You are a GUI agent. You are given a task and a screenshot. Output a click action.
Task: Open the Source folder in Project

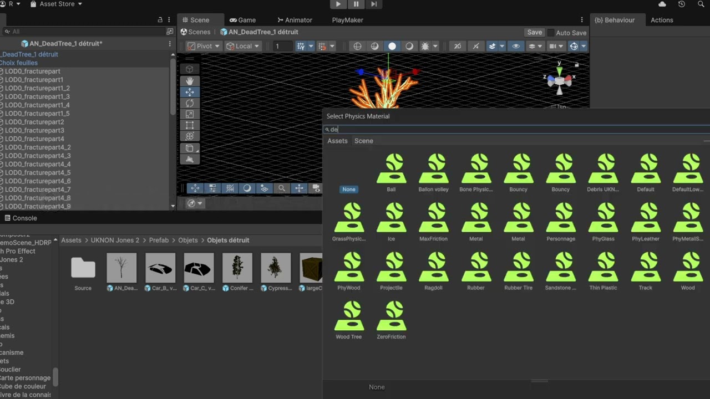[83, 273]
